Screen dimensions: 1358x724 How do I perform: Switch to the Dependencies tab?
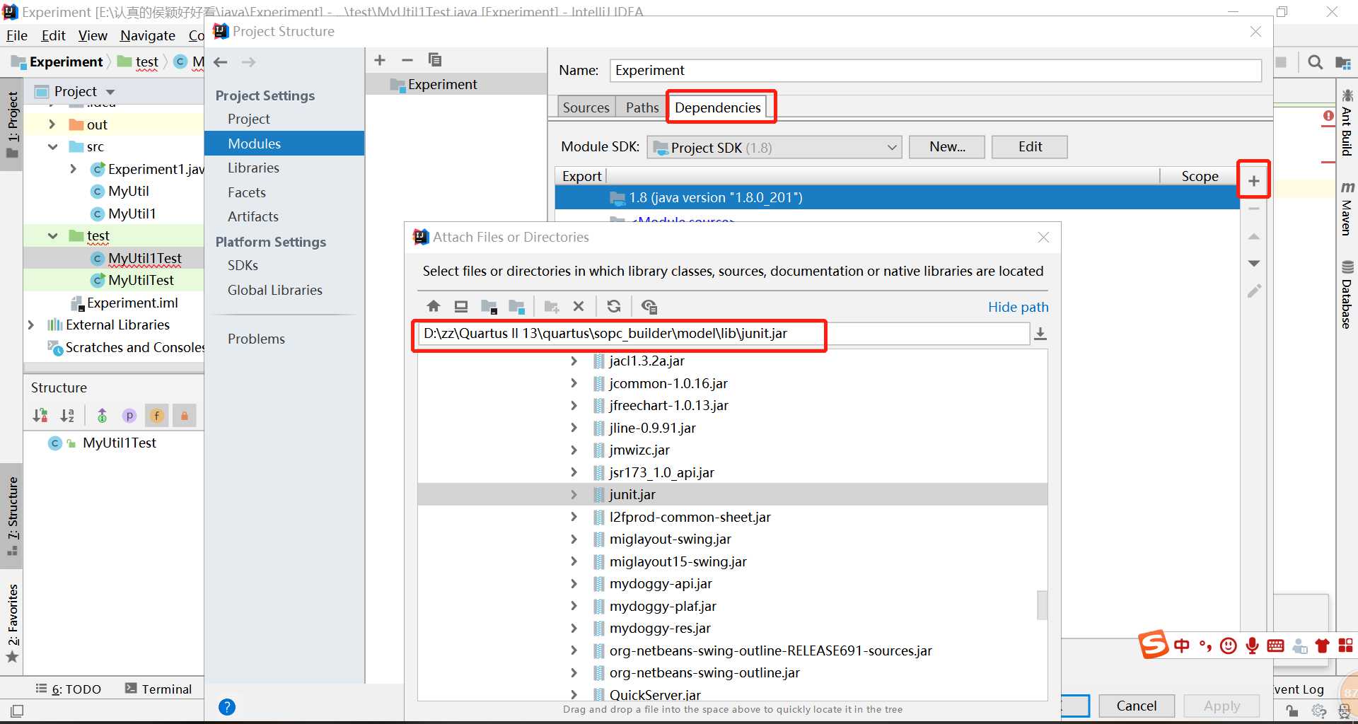[x=718, y=107]
